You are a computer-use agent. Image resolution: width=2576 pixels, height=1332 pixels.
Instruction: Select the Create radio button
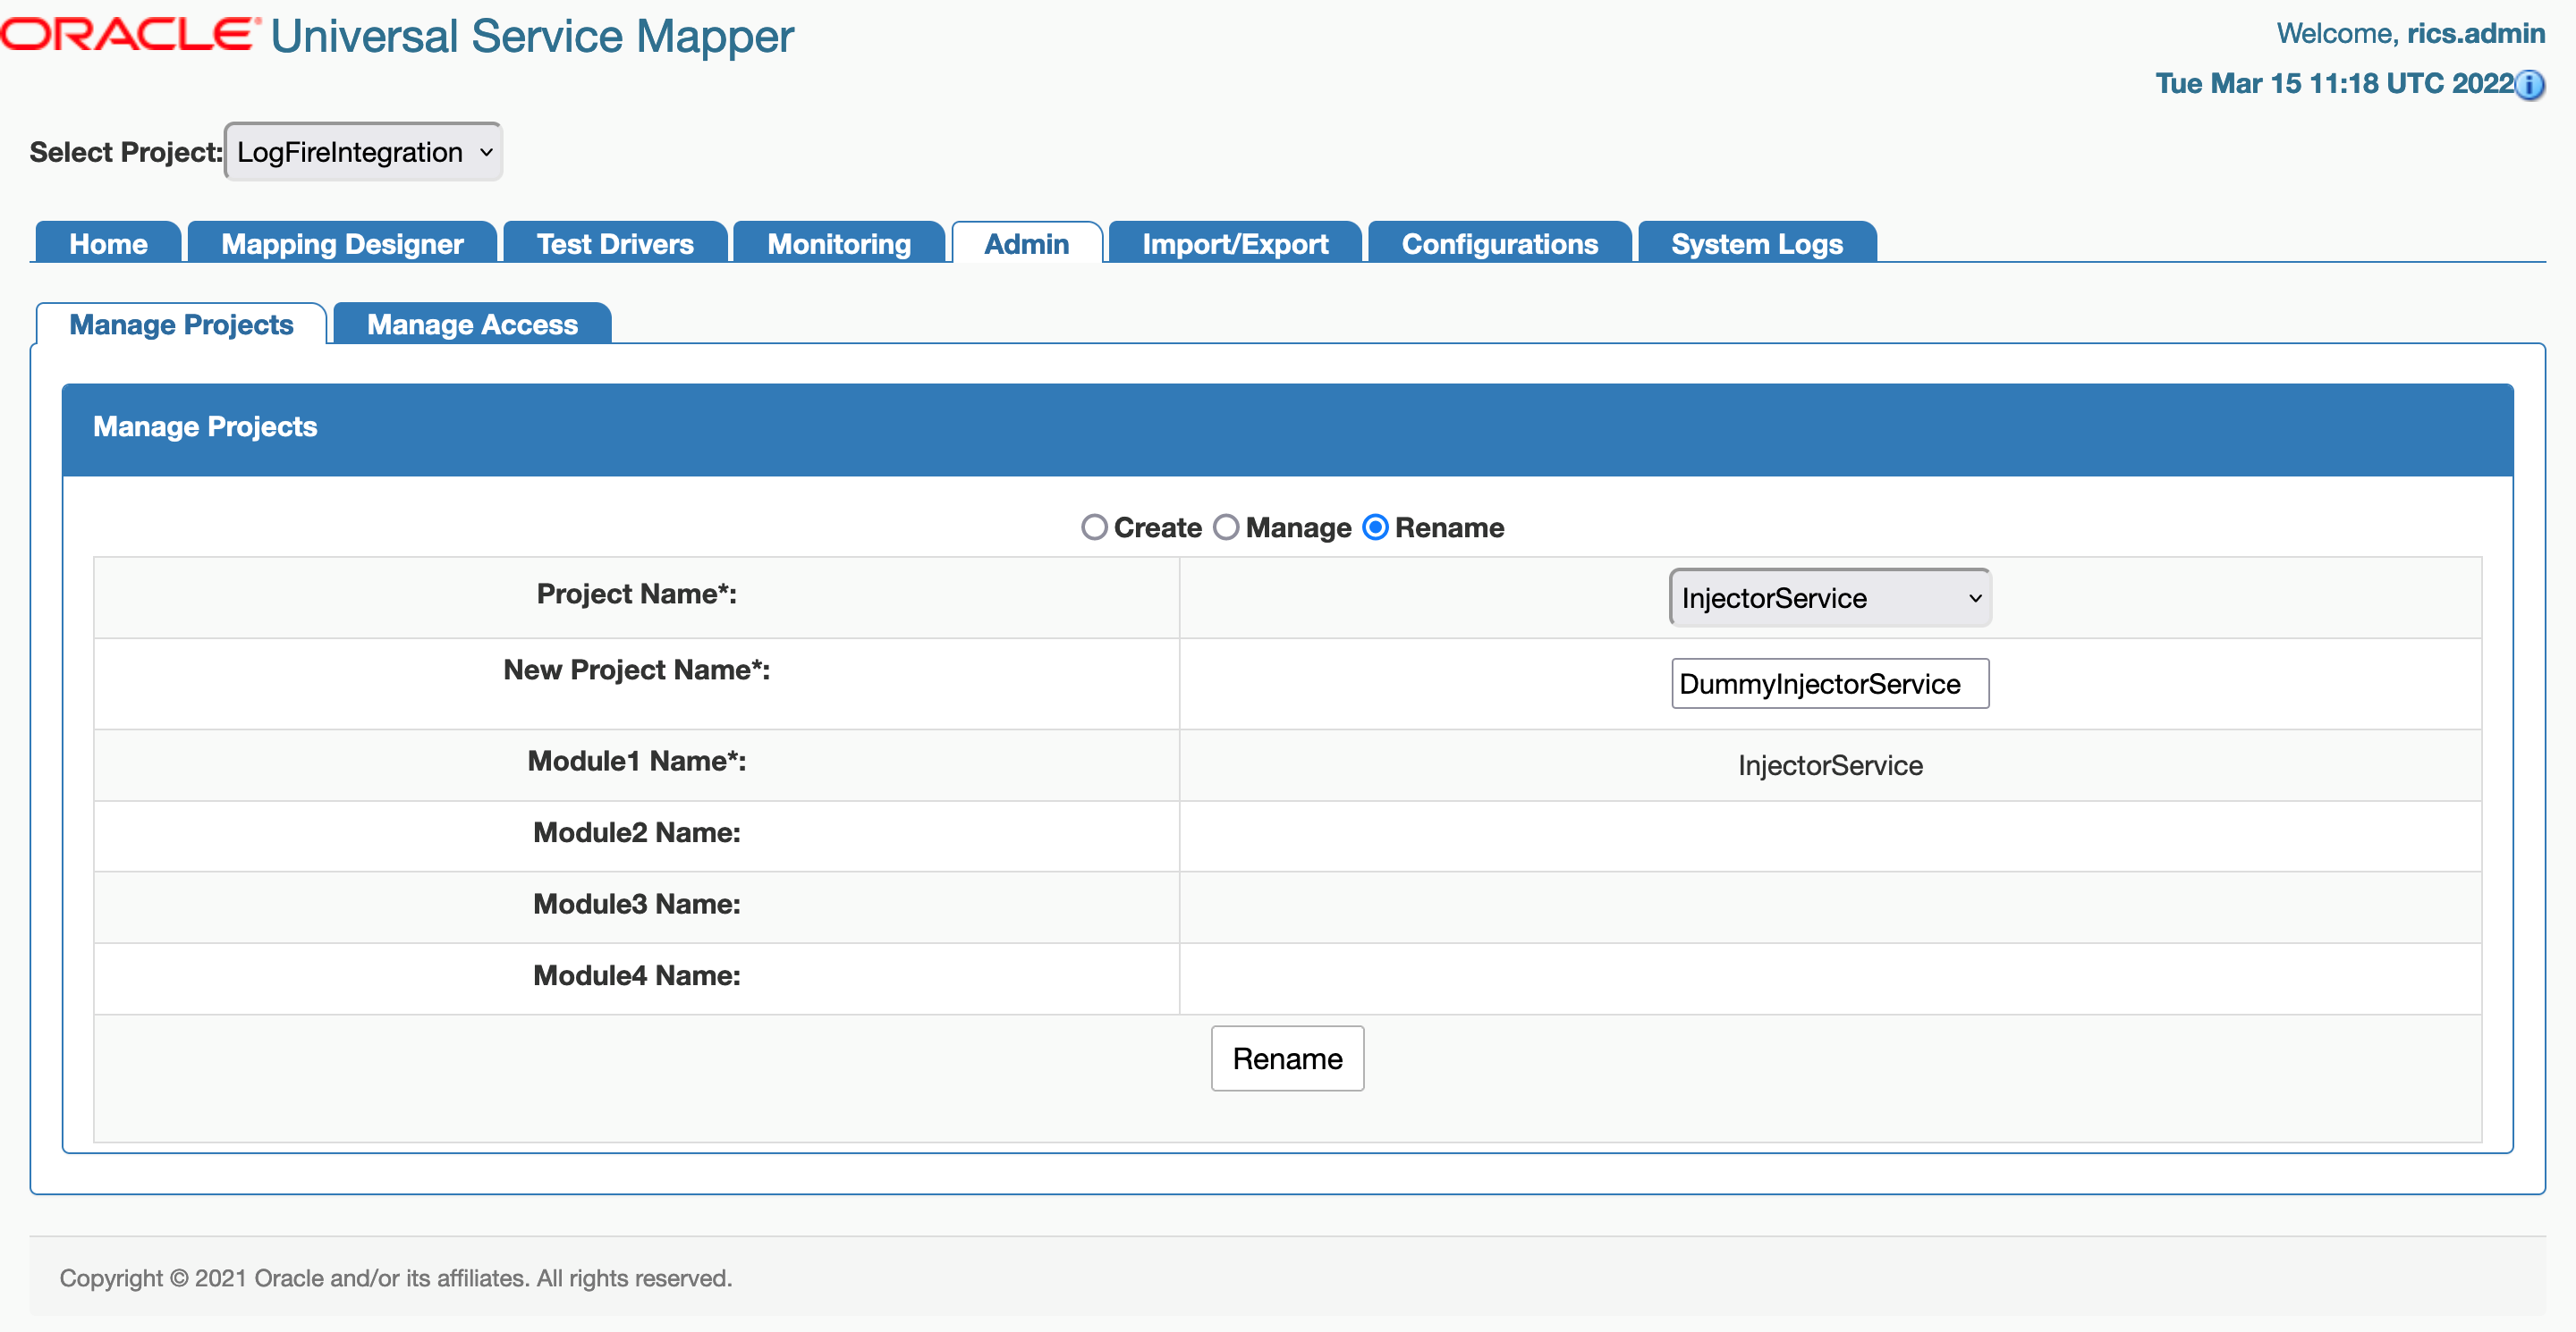[x=1094, y=527]
